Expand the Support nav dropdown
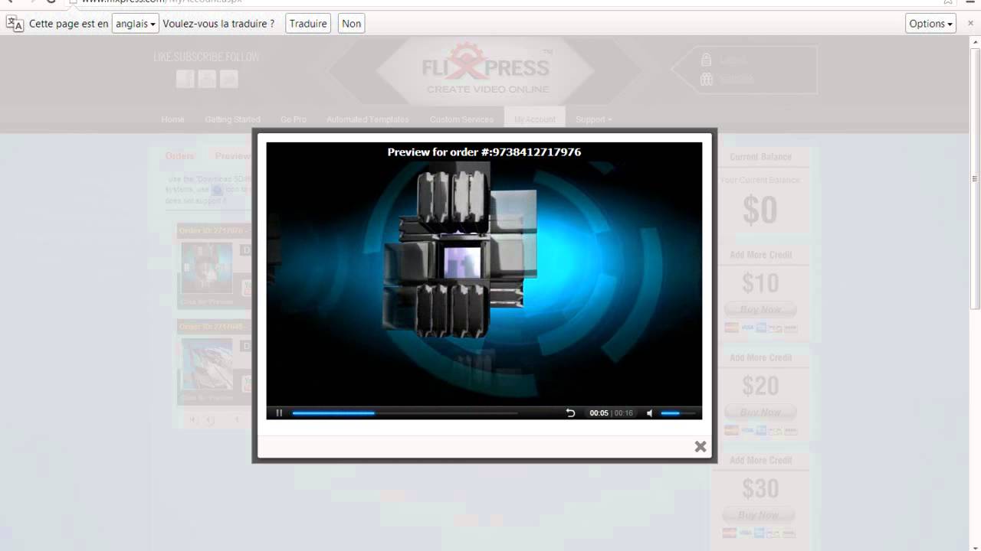981x551 pixels. 593,119
